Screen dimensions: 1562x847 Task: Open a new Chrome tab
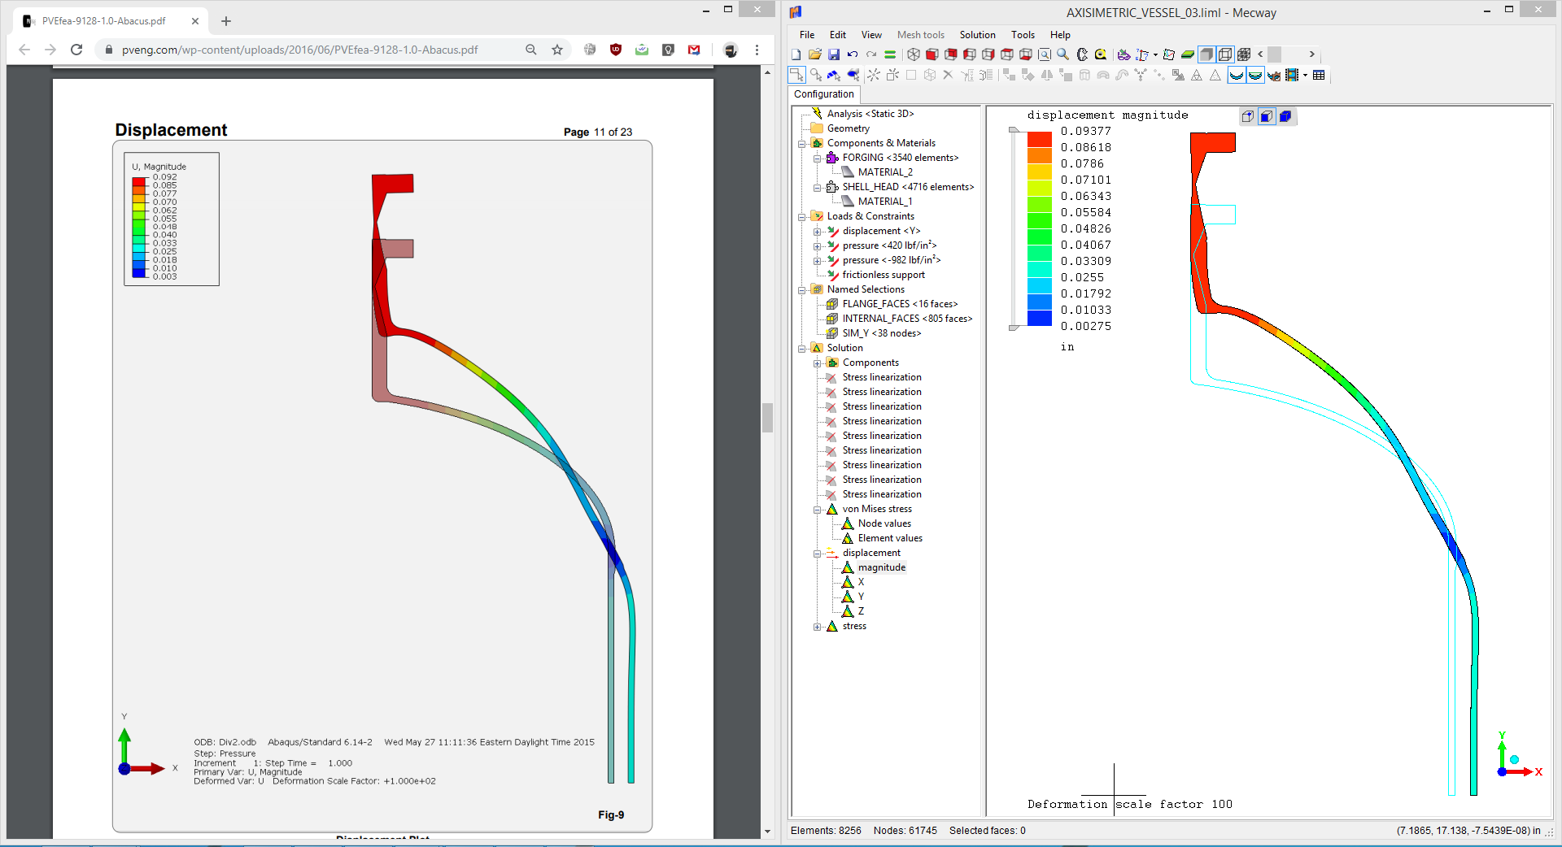pos(226,21)
